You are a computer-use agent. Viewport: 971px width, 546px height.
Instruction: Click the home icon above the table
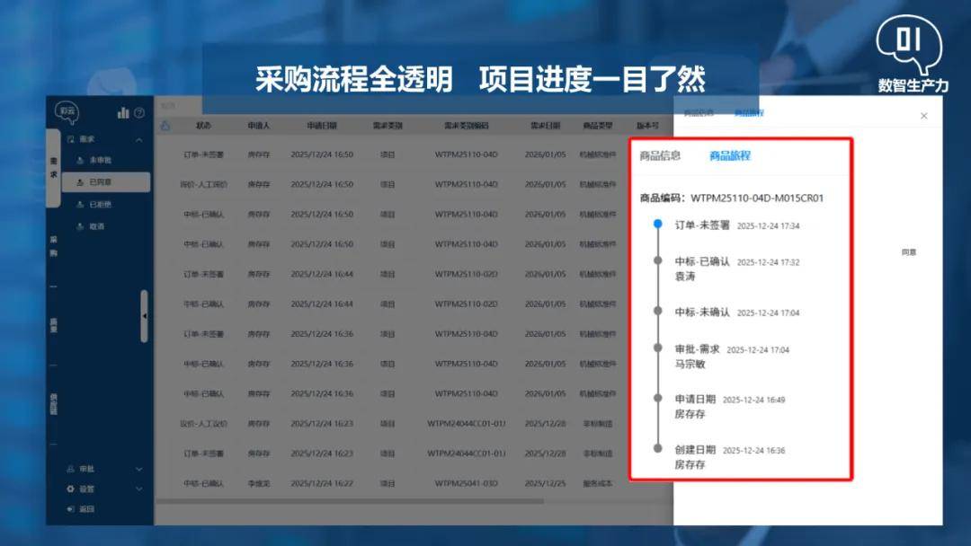(x=165, y=126)
